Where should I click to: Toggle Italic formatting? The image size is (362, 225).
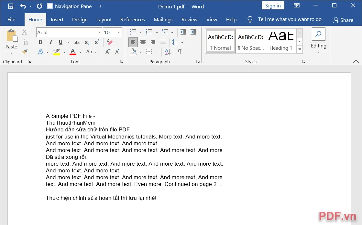pyautogui.click(x=50, y=42)
